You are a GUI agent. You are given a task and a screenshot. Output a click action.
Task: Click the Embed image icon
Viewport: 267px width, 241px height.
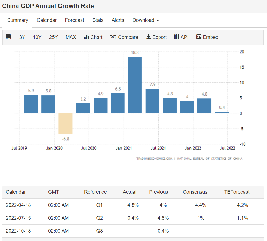(x=199, y=37)
